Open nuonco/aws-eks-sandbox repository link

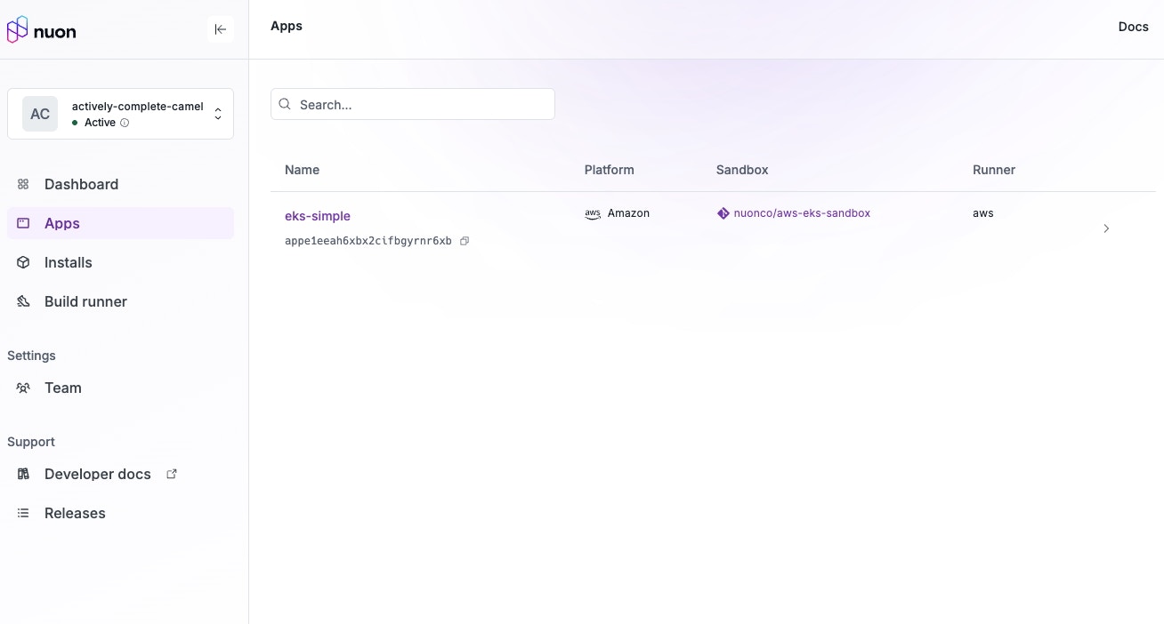[x=802, y=213]
